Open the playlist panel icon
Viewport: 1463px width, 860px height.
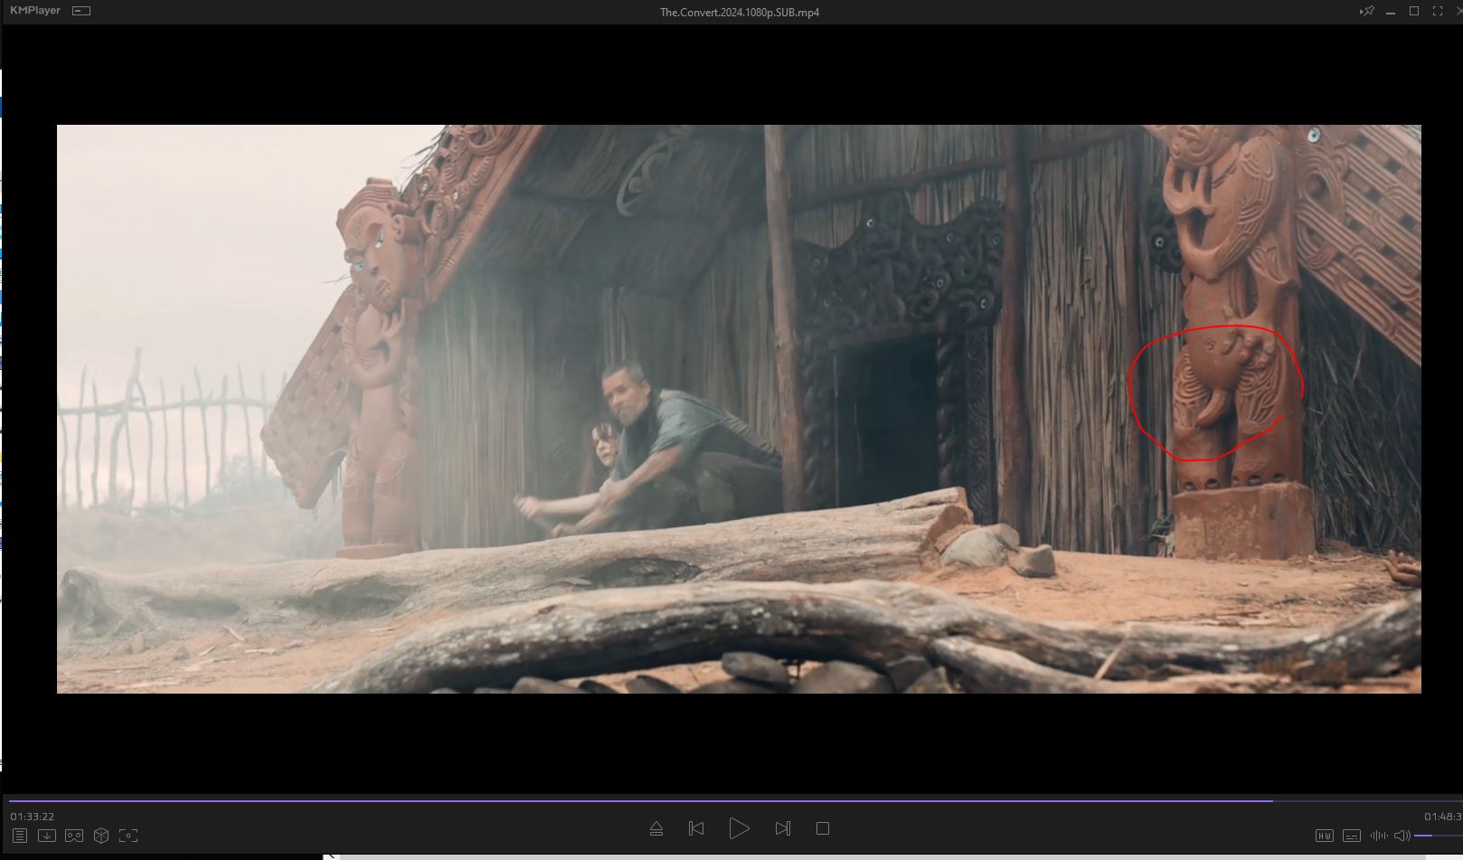20,836
